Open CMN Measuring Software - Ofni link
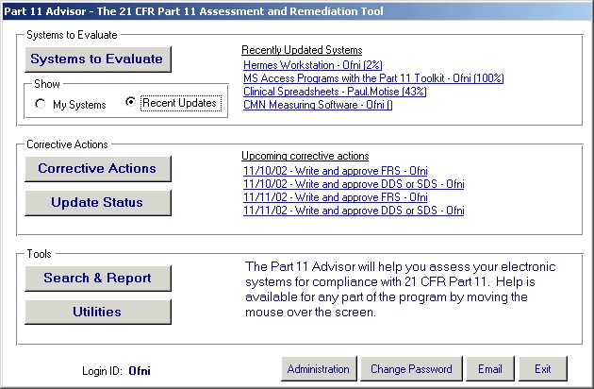Screen dimensions: 594x389 [x=318, y=105]
